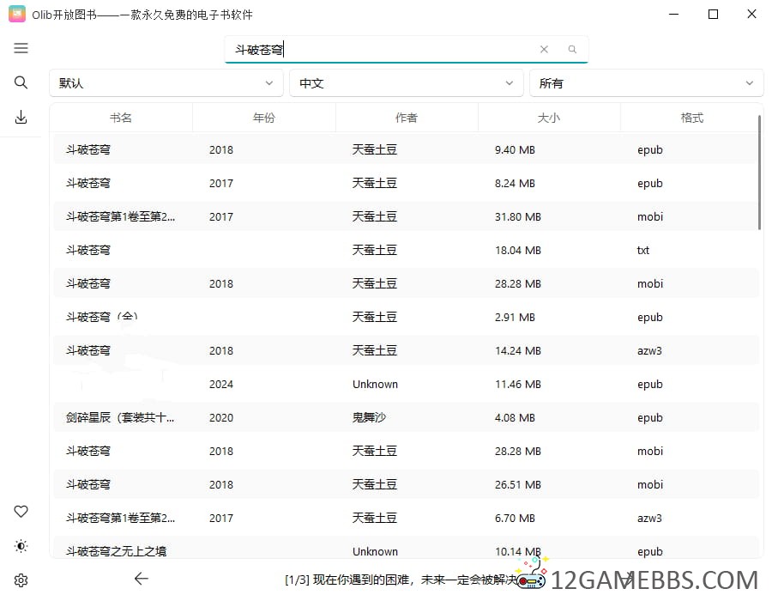
Task: Open settings via the gear icon
Action: [21, 580]
